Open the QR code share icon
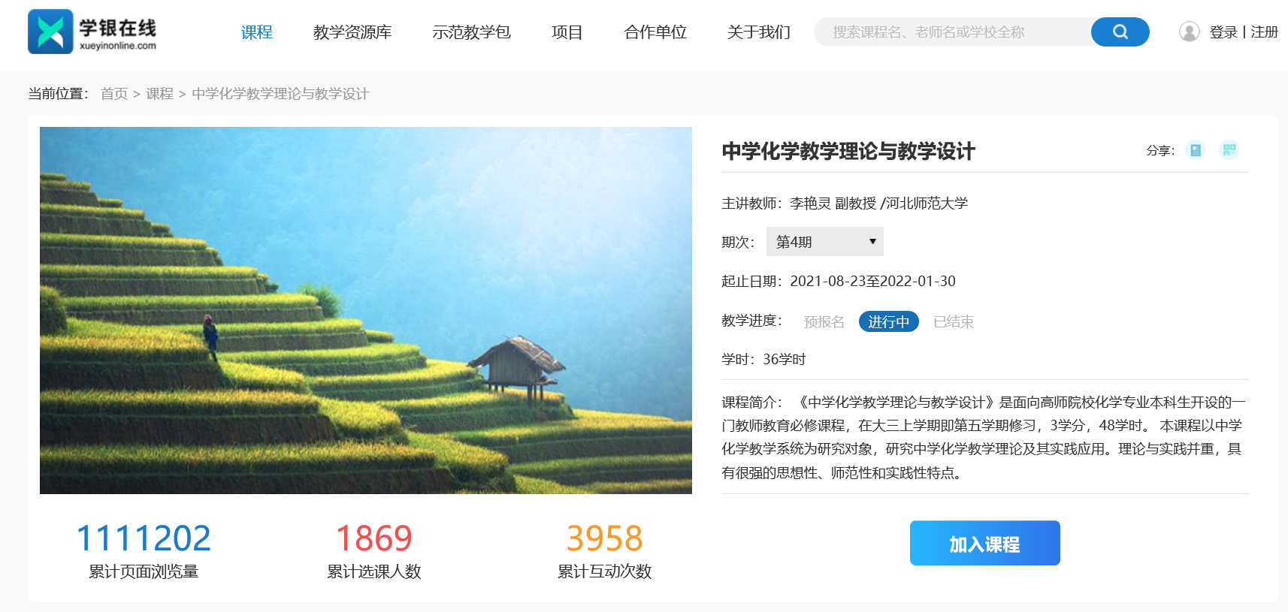Screen dimensions: 1288x612 1229,150
